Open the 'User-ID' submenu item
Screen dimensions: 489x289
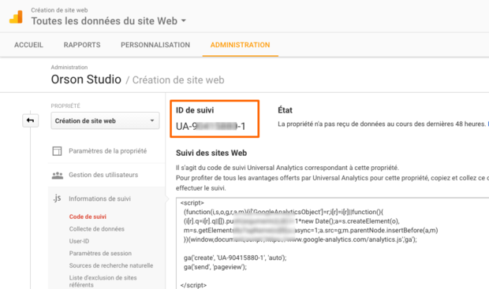coord(79,241)
